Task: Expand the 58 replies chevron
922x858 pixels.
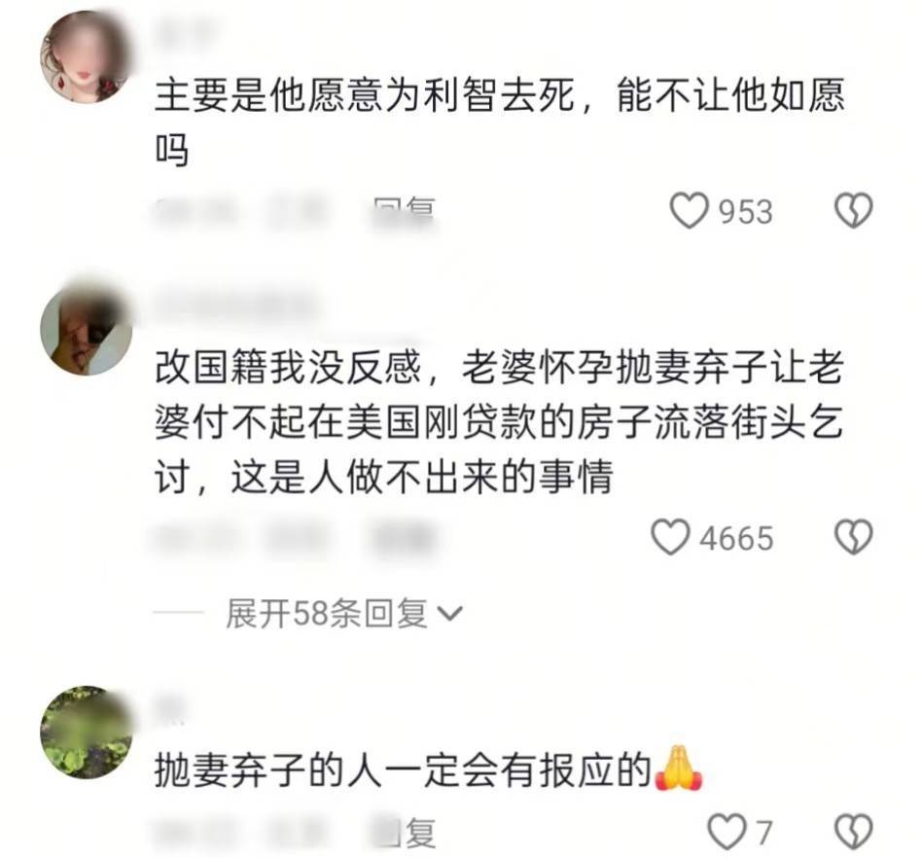Action: 451,614
